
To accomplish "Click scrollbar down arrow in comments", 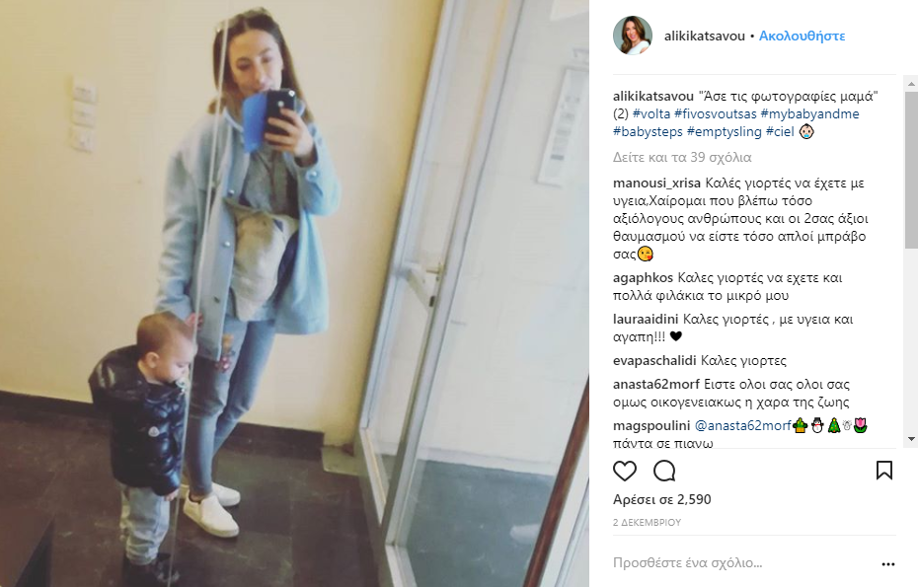I will pyautogui.click(x=911, y=439).
